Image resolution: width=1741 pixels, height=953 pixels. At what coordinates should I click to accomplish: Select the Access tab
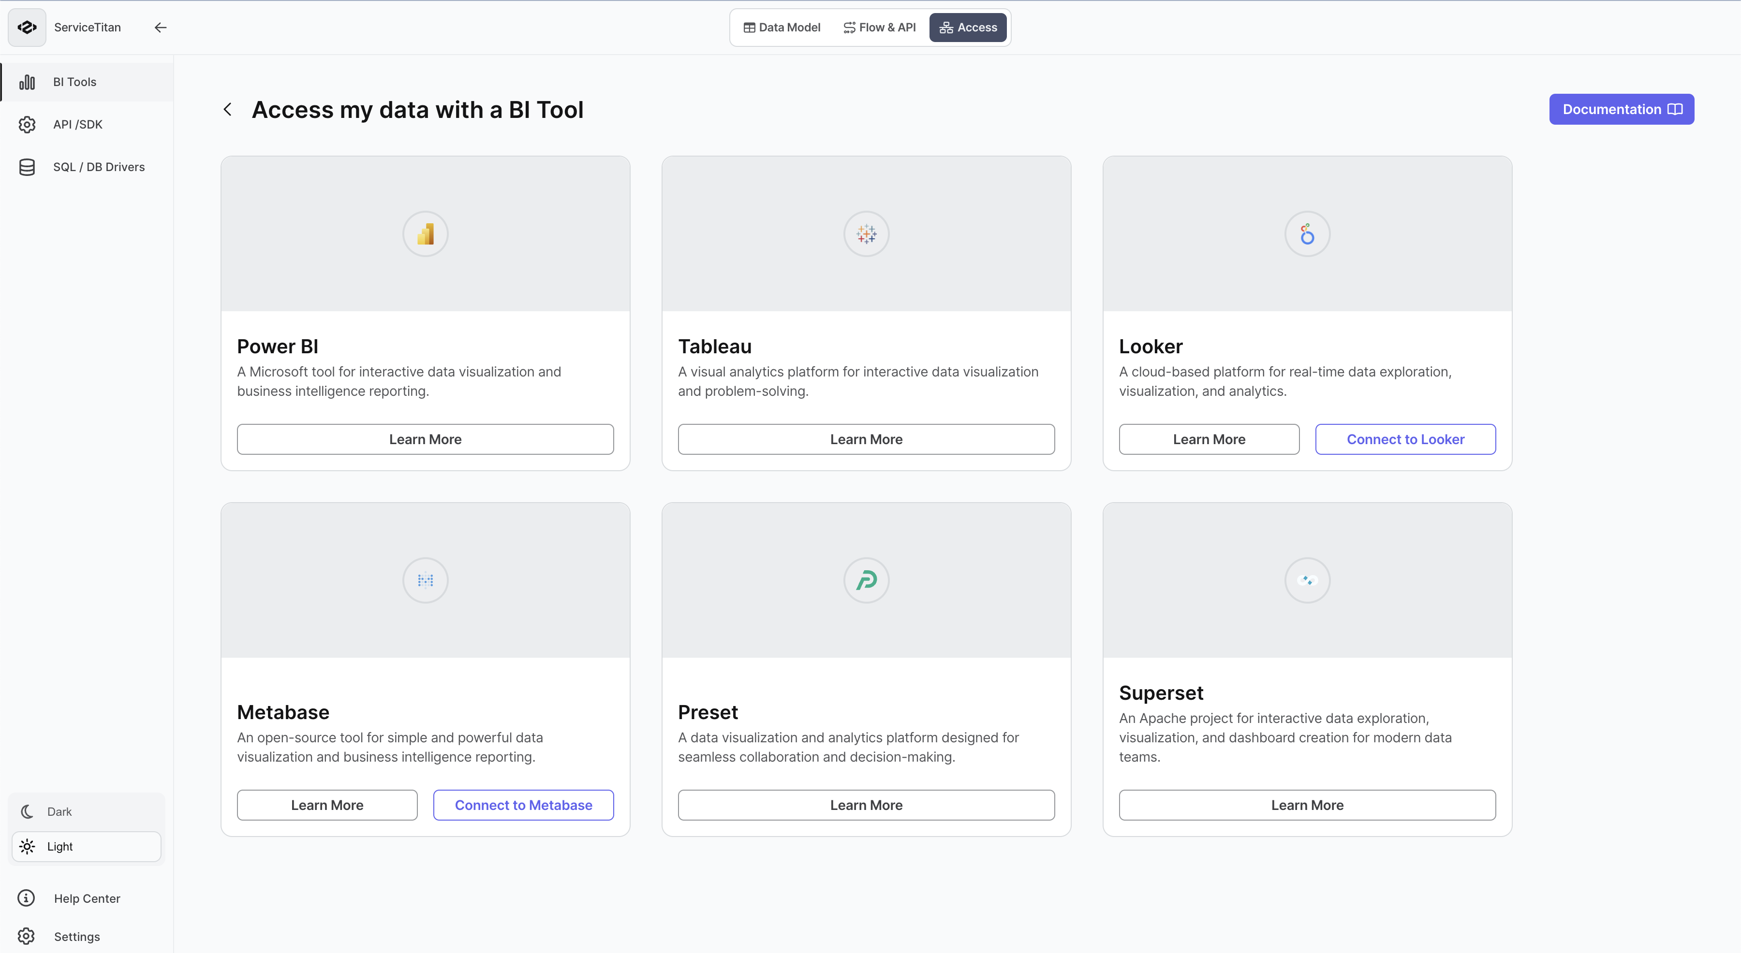tap(968, 27)
